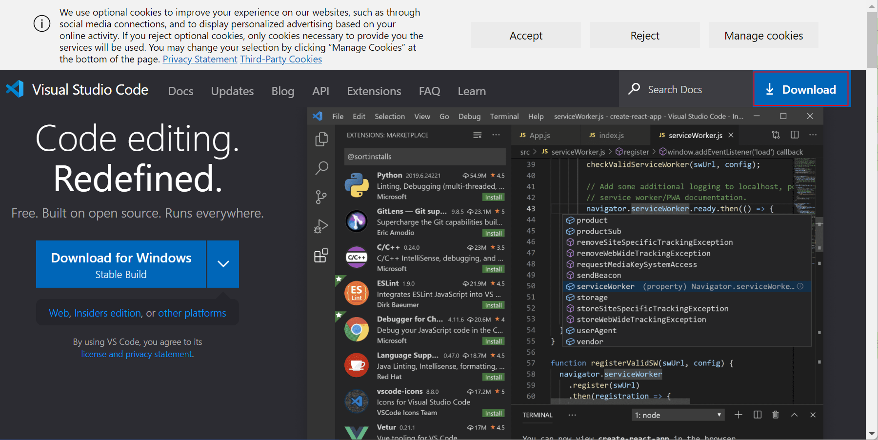Screen dimensions: 878x440
Task: Open the Source Control branch icon
Action: [321, 197]
